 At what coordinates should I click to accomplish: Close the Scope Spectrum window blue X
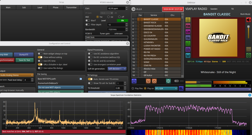pos(249,95)
